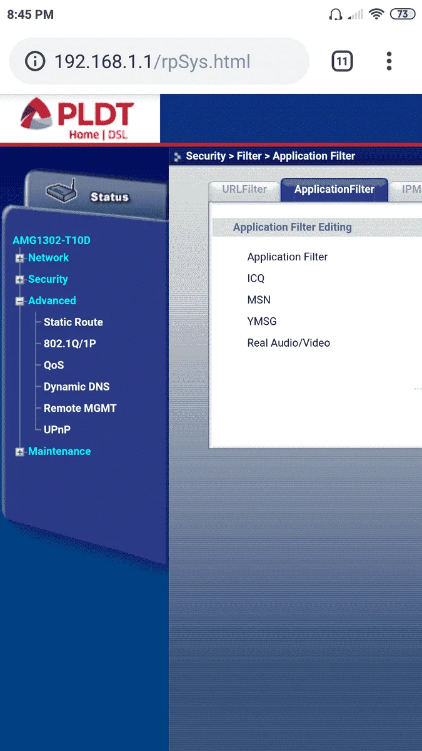Viewport: 422px width, 751px height.
Task: Click the Application Filter Editing header
Action: tap(292, 227)
